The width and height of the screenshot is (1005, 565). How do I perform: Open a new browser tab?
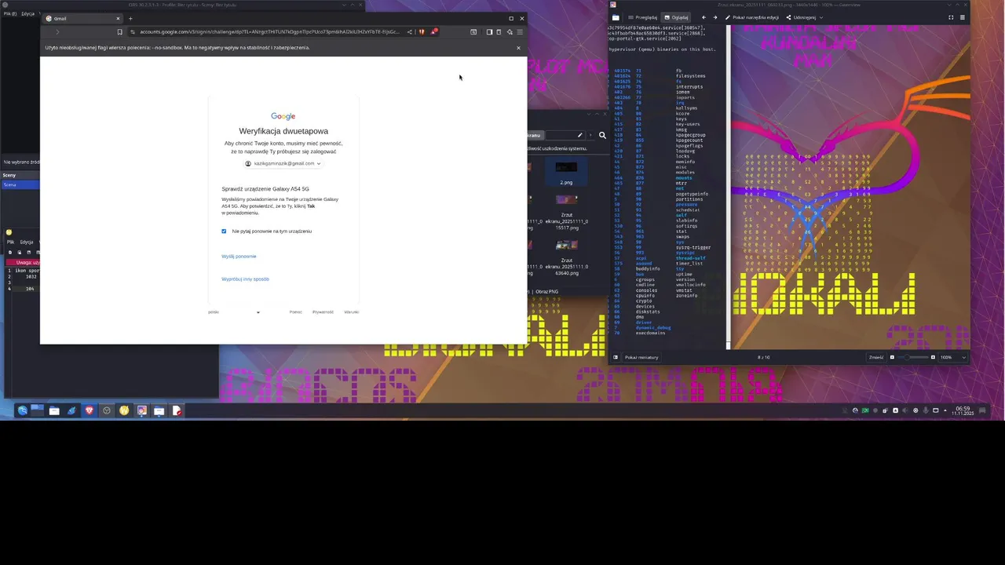click(130, 18)
